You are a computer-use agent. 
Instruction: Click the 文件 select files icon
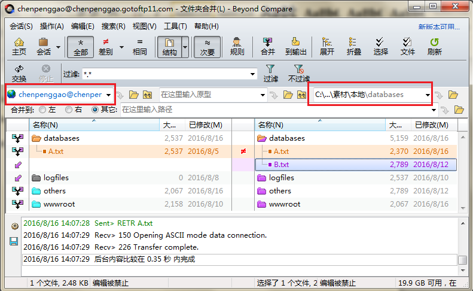pos(408,47)
